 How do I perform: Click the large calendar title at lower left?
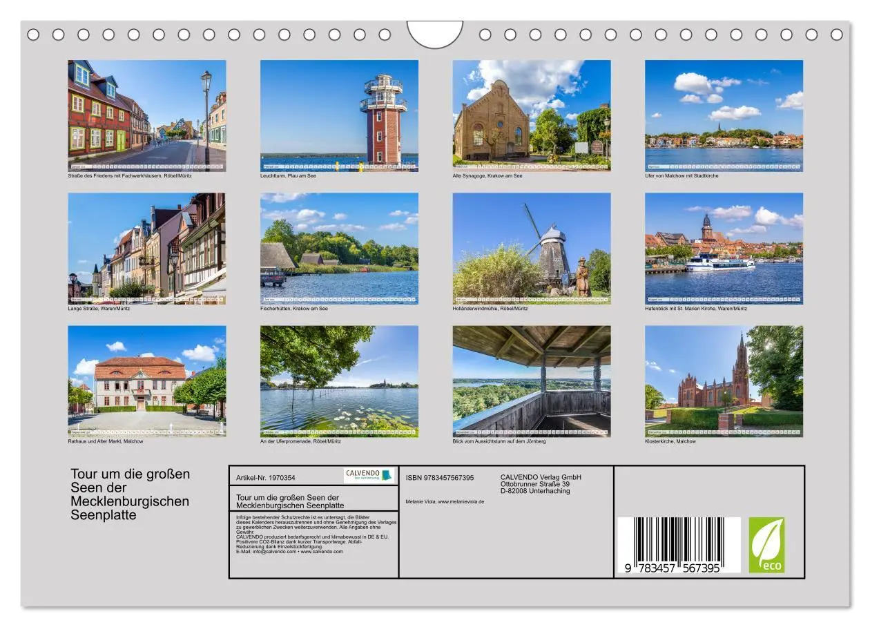coord(130,494)
